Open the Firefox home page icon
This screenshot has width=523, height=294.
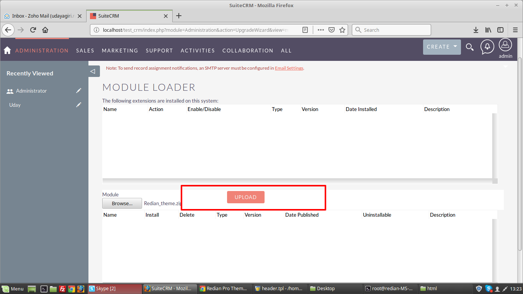coord(45,30)
